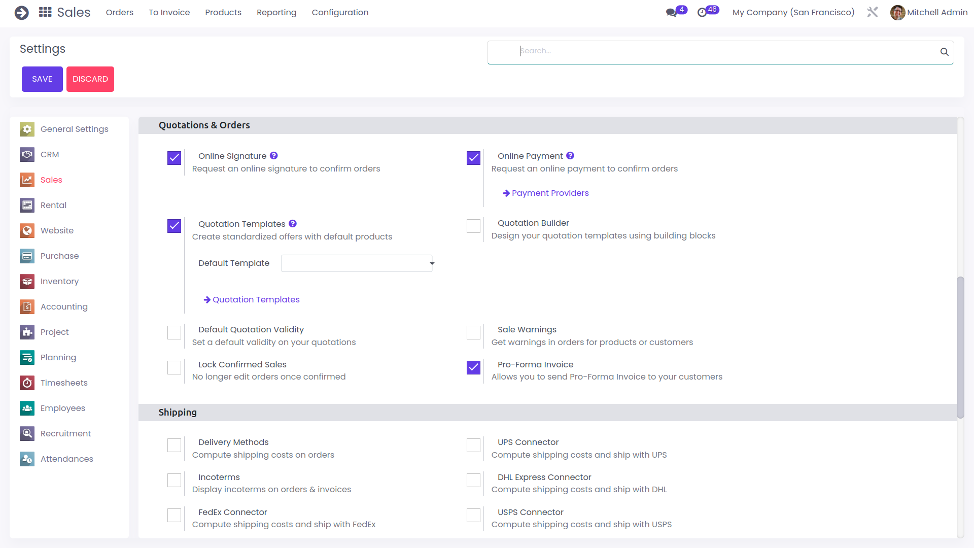Open the Reporting menu
The height and width of the screenshot is (548, 974).
(x=276, y=12)
